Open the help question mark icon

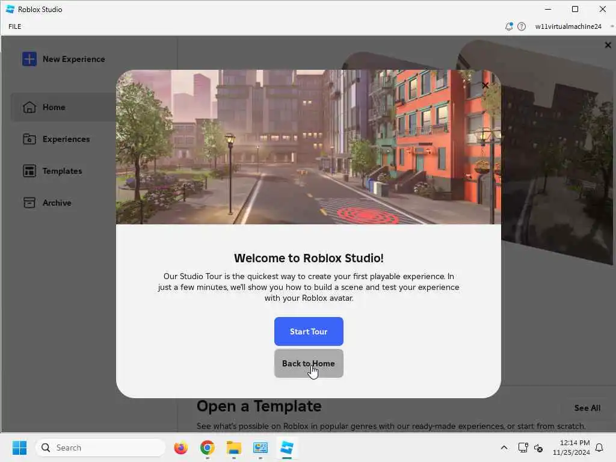coord(522,26)
